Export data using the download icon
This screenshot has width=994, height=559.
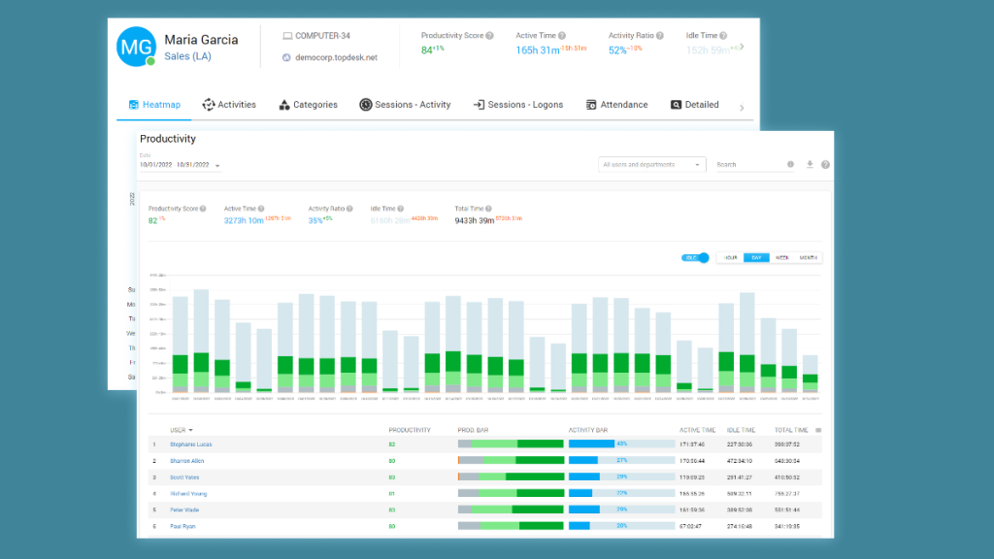pyautogui.click(x=810, y=164)
